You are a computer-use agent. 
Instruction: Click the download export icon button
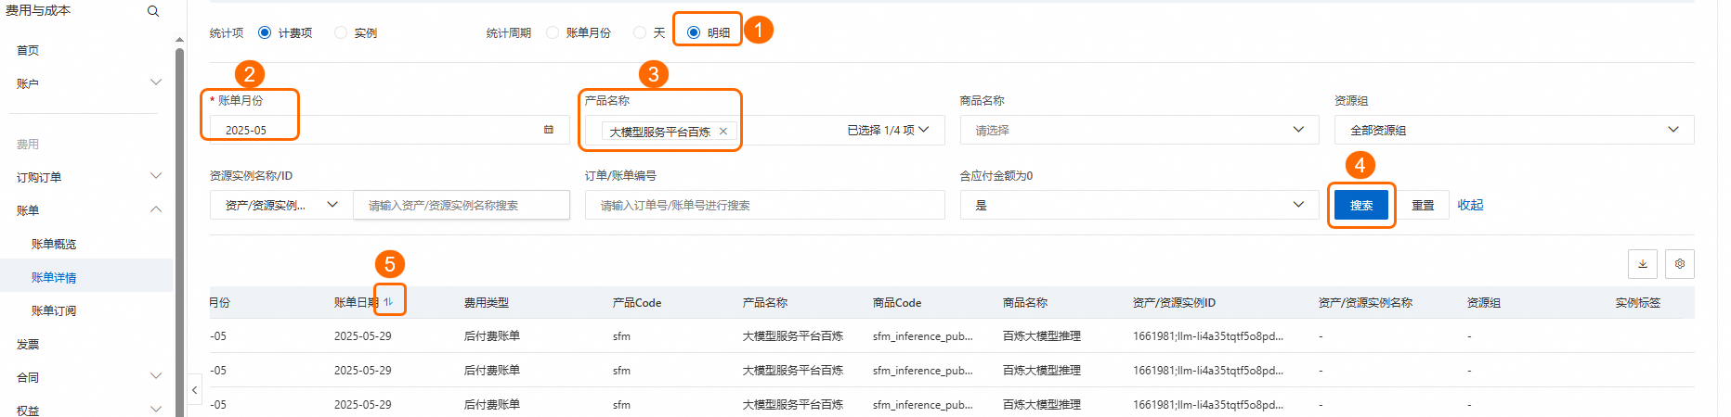coord(1643,264)
